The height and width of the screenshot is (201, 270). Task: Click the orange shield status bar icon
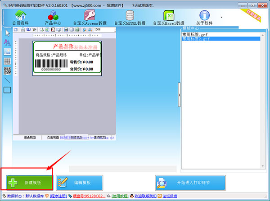click(47, 196)
